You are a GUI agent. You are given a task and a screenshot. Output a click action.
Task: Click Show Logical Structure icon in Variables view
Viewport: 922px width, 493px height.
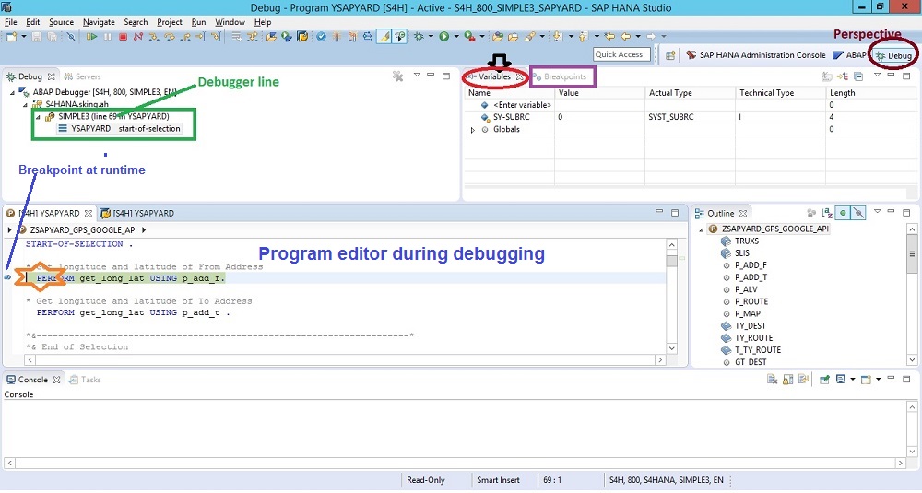[x=843, y=76]
